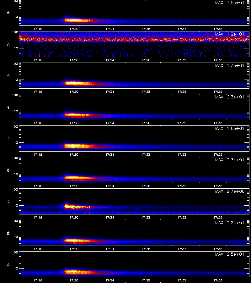The width and height of the screenshot is (251, 283).
Task: Click the 17:32 tick label below panel 4F
Action: click(x=182, y=123)
